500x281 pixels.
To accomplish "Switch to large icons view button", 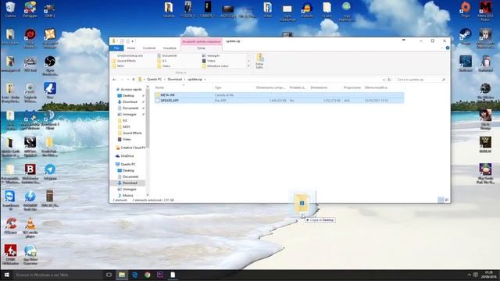I will (x=446, y=200).
